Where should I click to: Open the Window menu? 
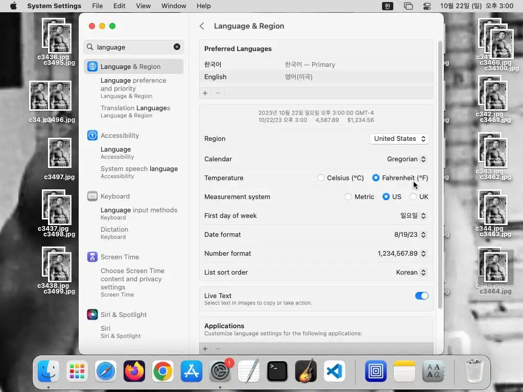(174, 6)
